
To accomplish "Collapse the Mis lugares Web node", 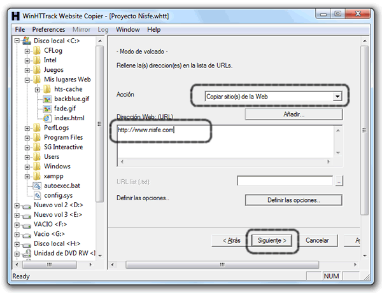I will pyautogui.click(x=27, y=80).
